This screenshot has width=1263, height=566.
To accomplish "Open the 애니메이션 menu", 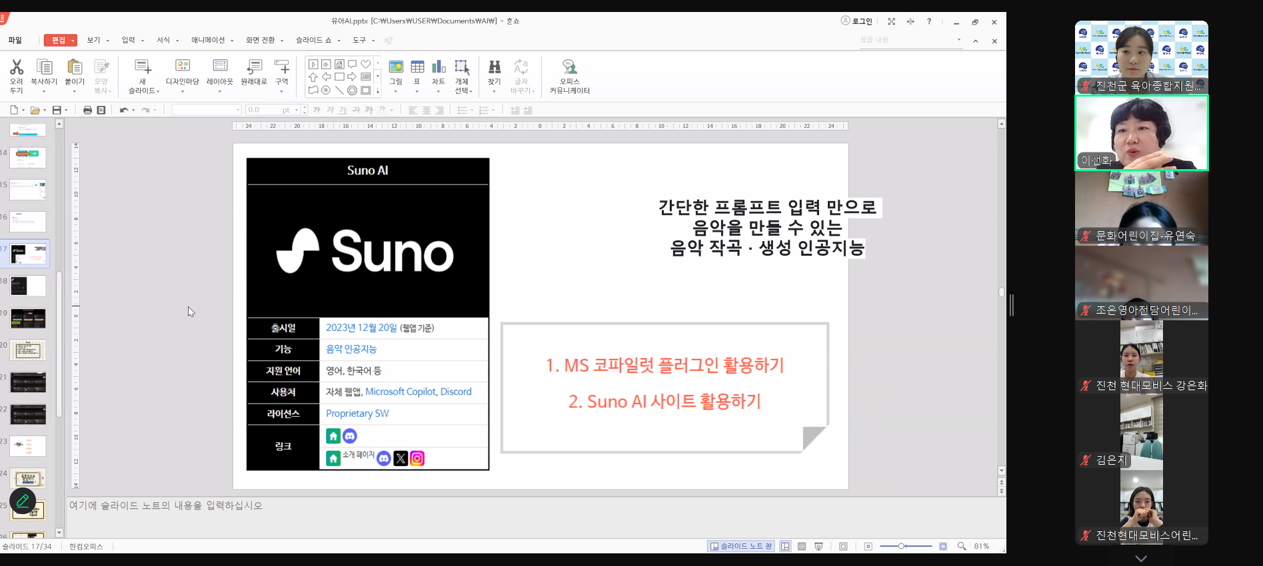I will point(212,40).
